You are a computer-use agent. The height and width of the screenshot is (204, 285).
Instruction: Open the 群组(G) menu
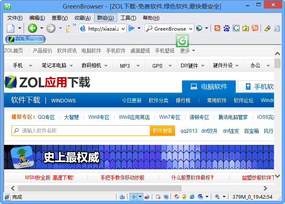[x=105, y=18]
